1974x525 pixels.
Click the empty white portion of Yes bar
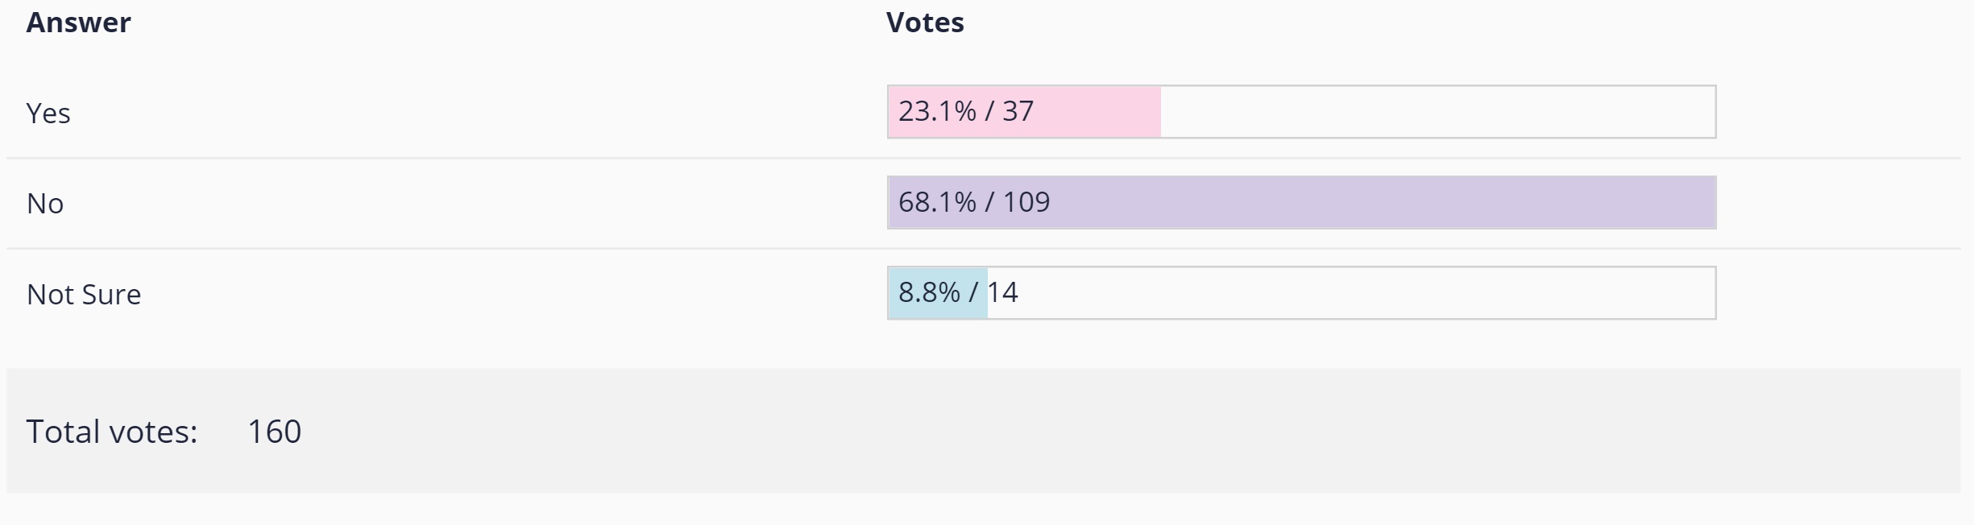pyautogui.click(x=1434, y=112)
